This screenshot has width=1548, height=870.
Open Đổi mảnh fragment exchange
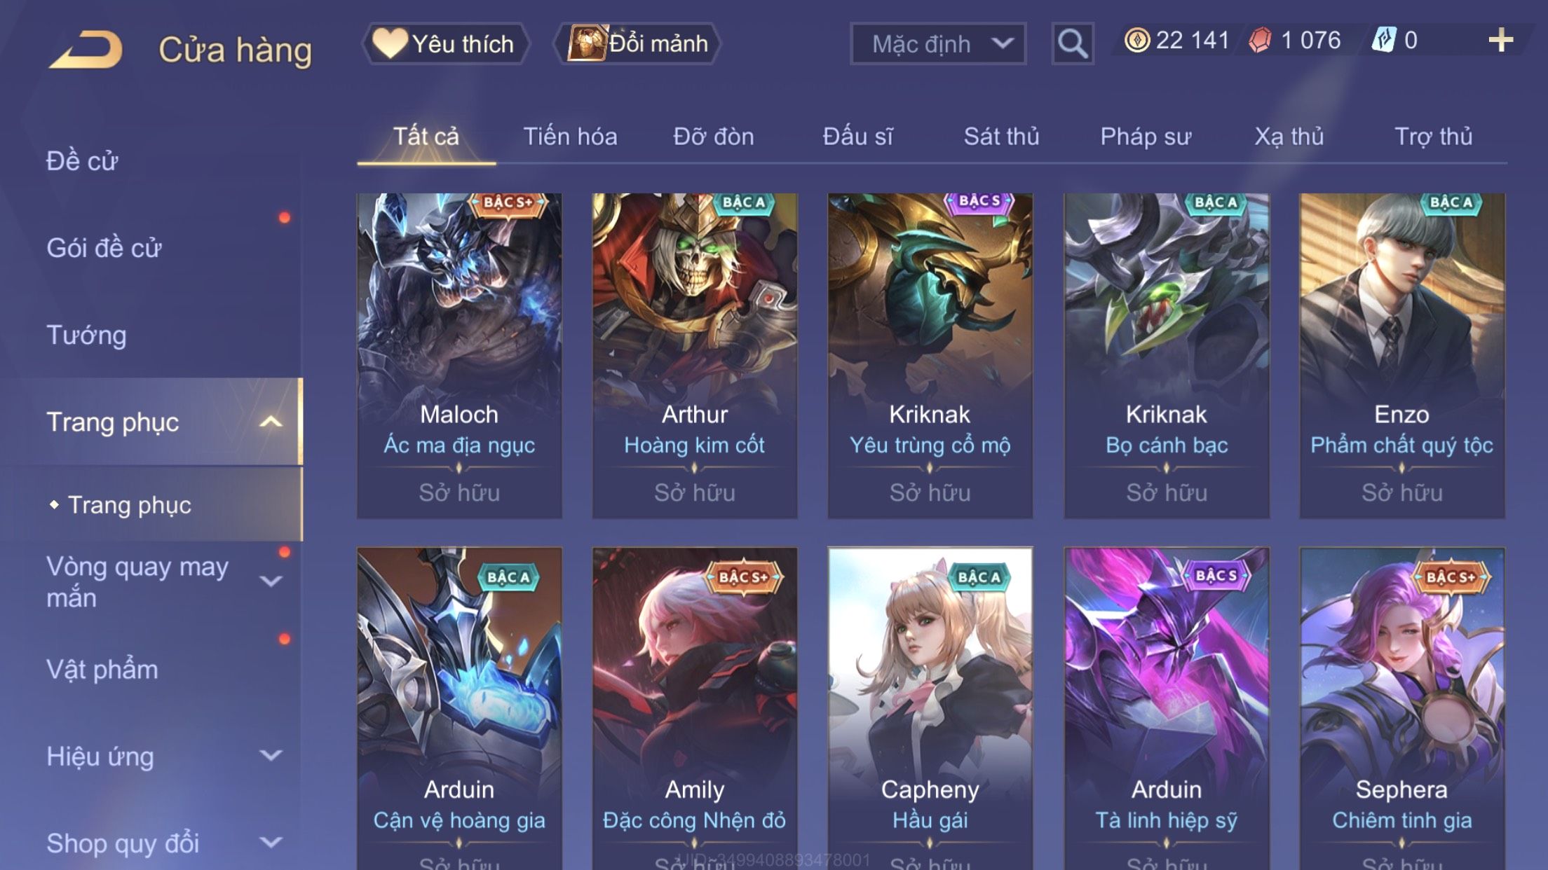click(637, 43)
